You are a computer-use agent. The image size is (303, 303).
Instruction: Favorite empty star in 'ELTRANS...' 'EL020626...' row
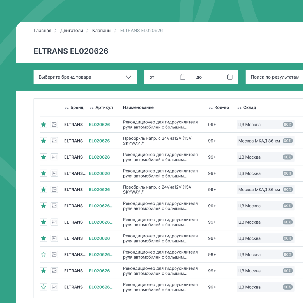[x=43, y=254]
